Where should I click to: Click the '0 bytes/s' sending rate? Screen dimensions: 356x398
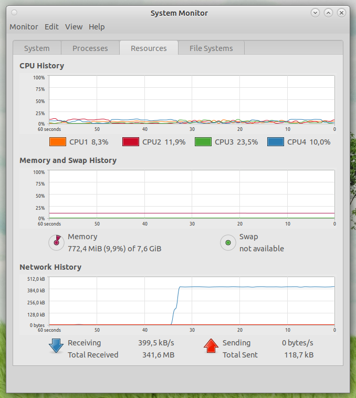[x=298, y=343]
